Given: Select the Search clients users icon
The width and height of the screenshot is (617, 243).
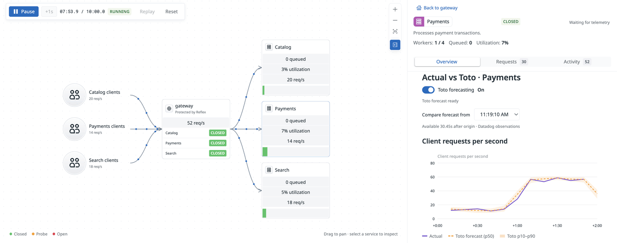Looking at the screenshot, I should tap(74, 163).
